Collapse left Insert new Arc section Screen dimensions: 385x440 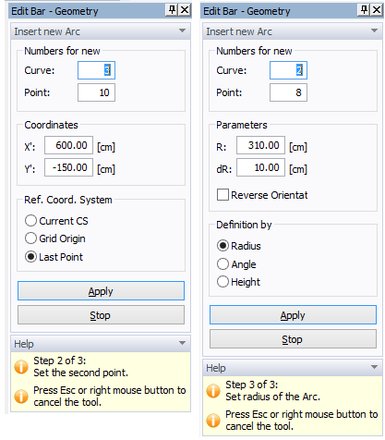(x=182, y=31)
